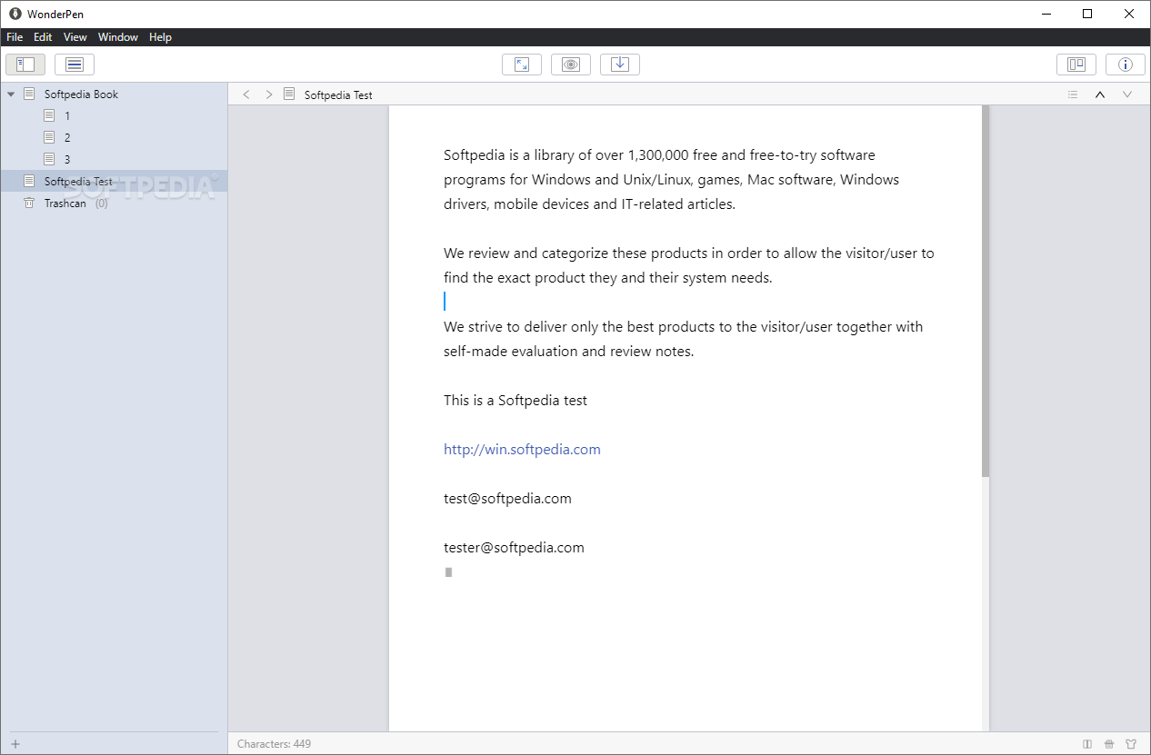Open the outline list icon in editor header

point(1073,94)
